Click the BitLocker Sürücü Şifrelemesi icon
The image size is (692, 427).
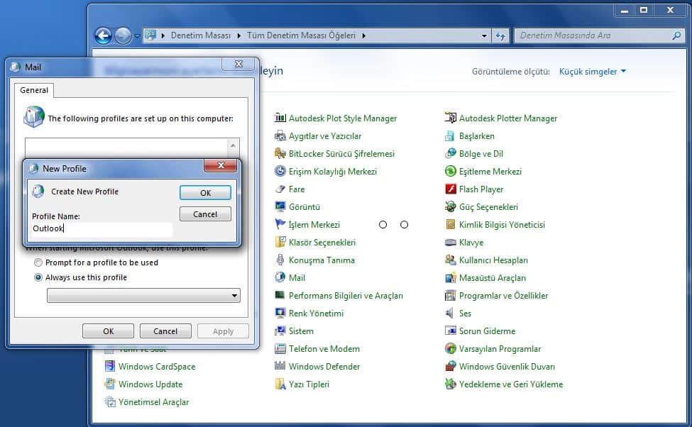point(280,154)
